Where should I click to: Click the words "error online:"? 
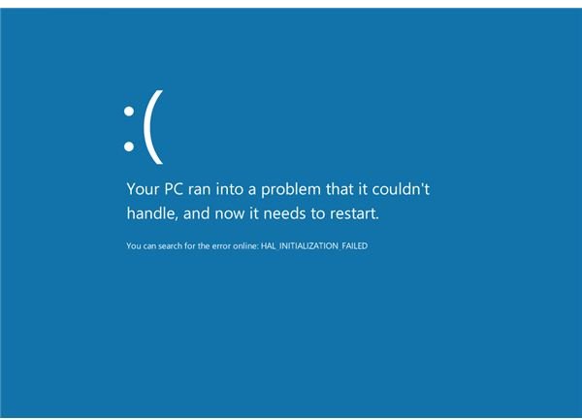[x=235, y=246]
